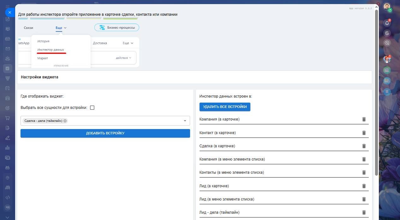
Task: Click the vertical scrollbar of the panel
Action: 376,94
